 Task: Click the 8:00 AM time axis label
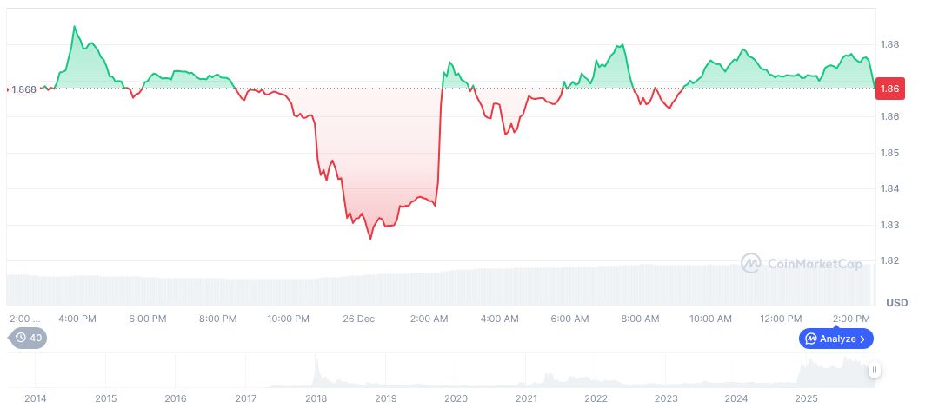tap(640, 319)
